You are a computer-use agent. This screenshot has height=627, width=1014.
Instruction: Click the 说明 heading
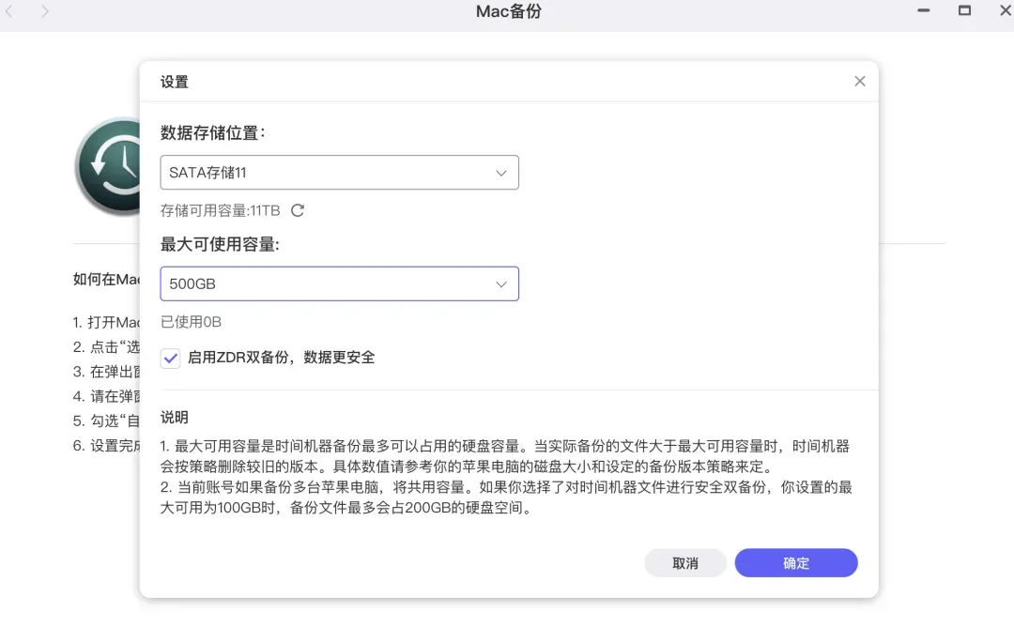175,418
